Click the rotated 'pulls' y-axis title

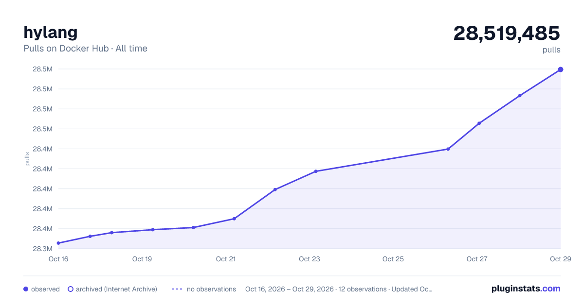(x=28, y=159)
